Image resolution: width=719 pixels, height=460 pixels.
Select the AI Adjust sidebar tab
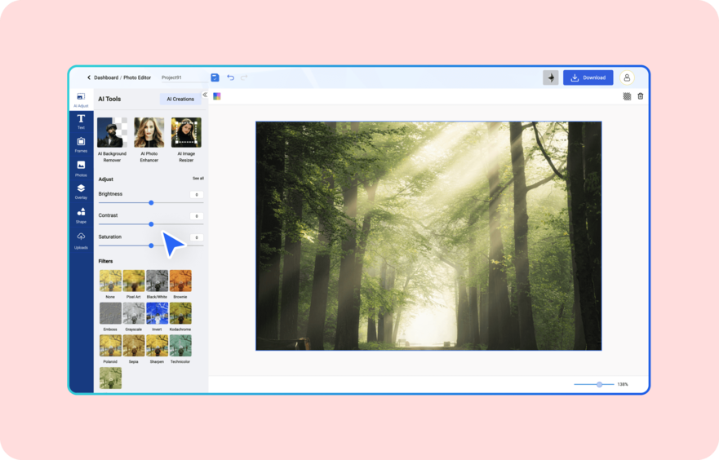(81, 99)
